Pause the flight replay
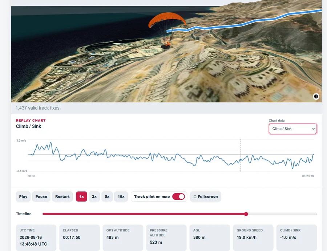Screen dimensions: 327x251 (41, 197)
